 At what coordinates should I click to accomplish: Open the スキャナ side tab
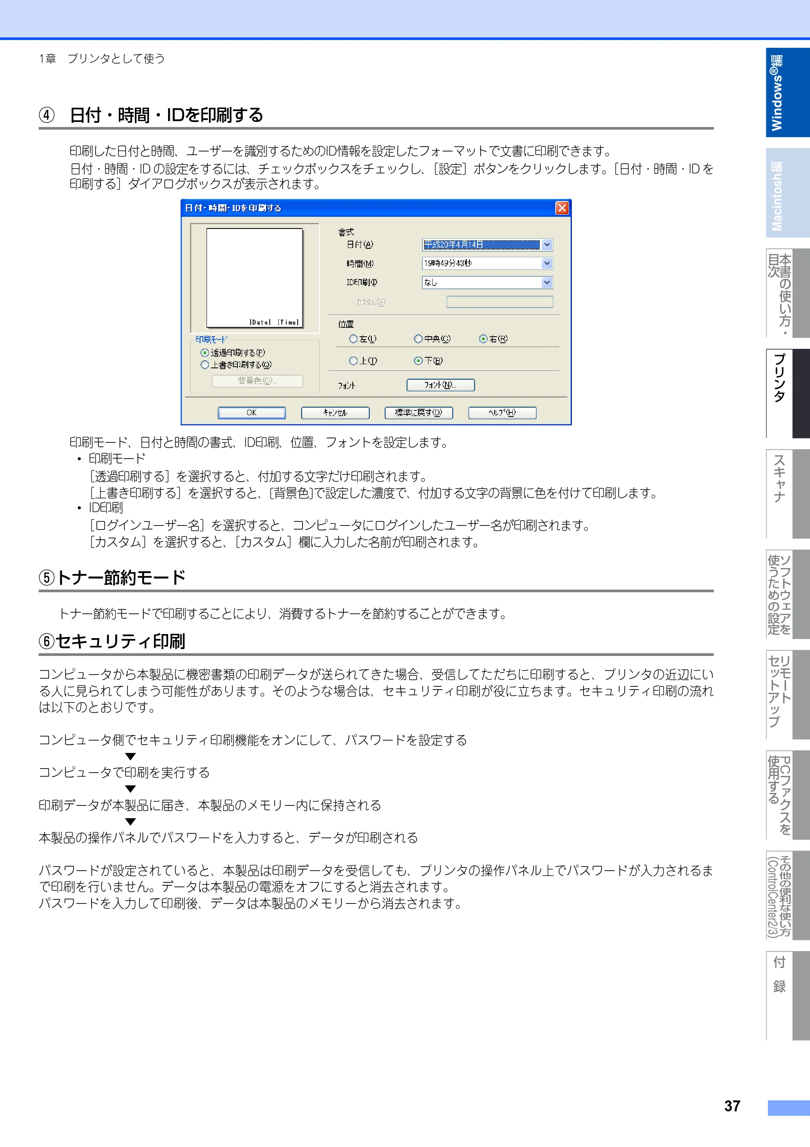(788, 494)
